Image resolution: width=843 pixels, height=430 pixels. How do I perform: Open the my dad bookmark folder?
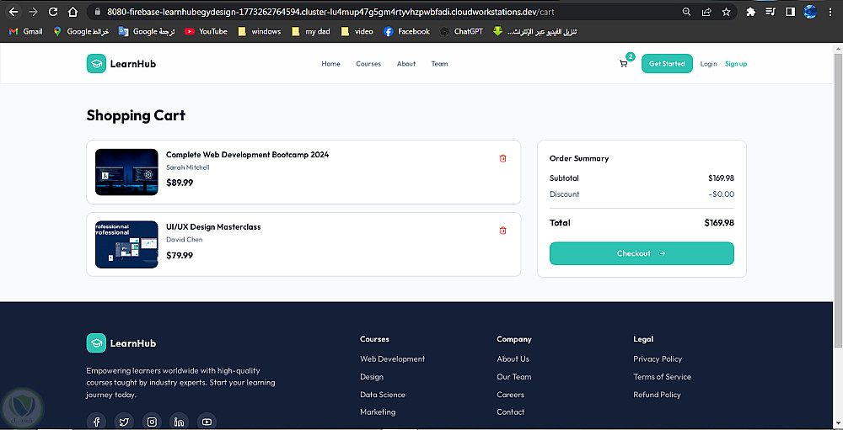point(311,32)
